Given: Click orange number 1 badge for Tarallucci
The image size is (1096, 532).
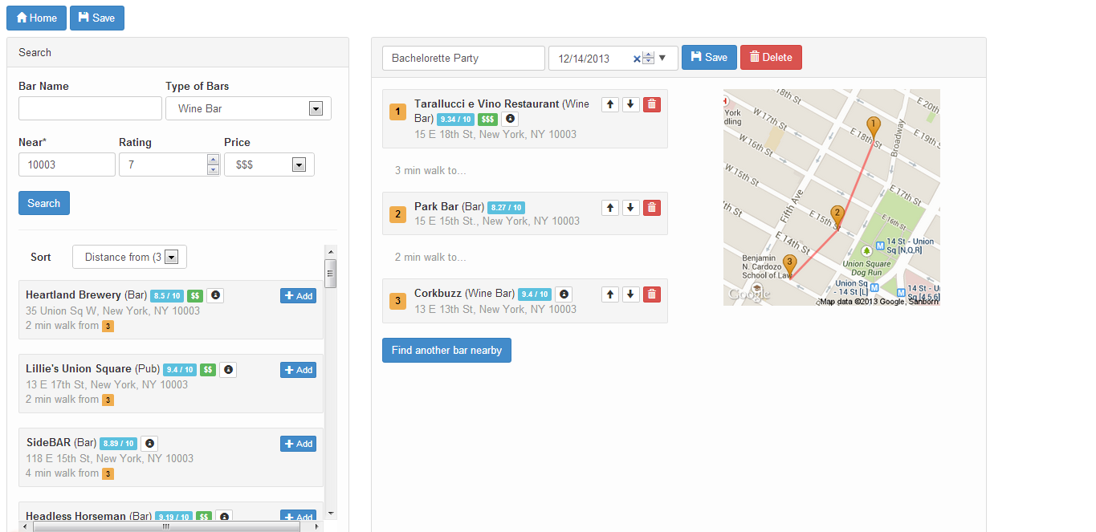Looking at the screenshot, I should (397, 112).
